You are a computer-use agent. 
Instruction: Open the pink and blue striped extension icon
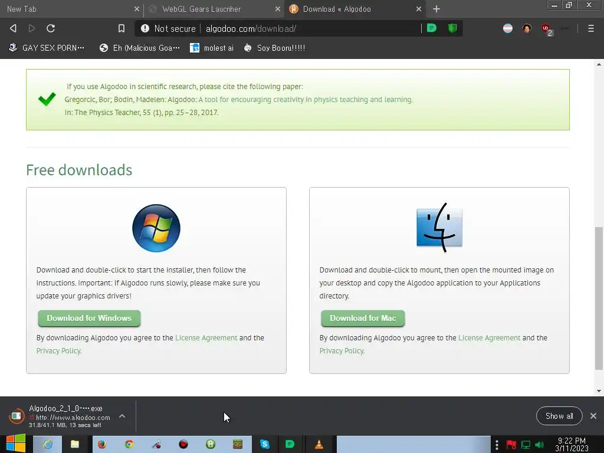(x=508, y=28)
